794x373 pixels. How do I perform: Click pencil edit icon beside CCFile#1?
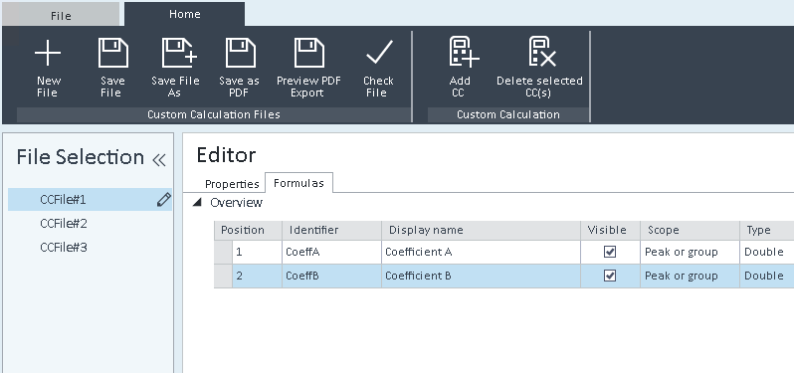(163, 200)
